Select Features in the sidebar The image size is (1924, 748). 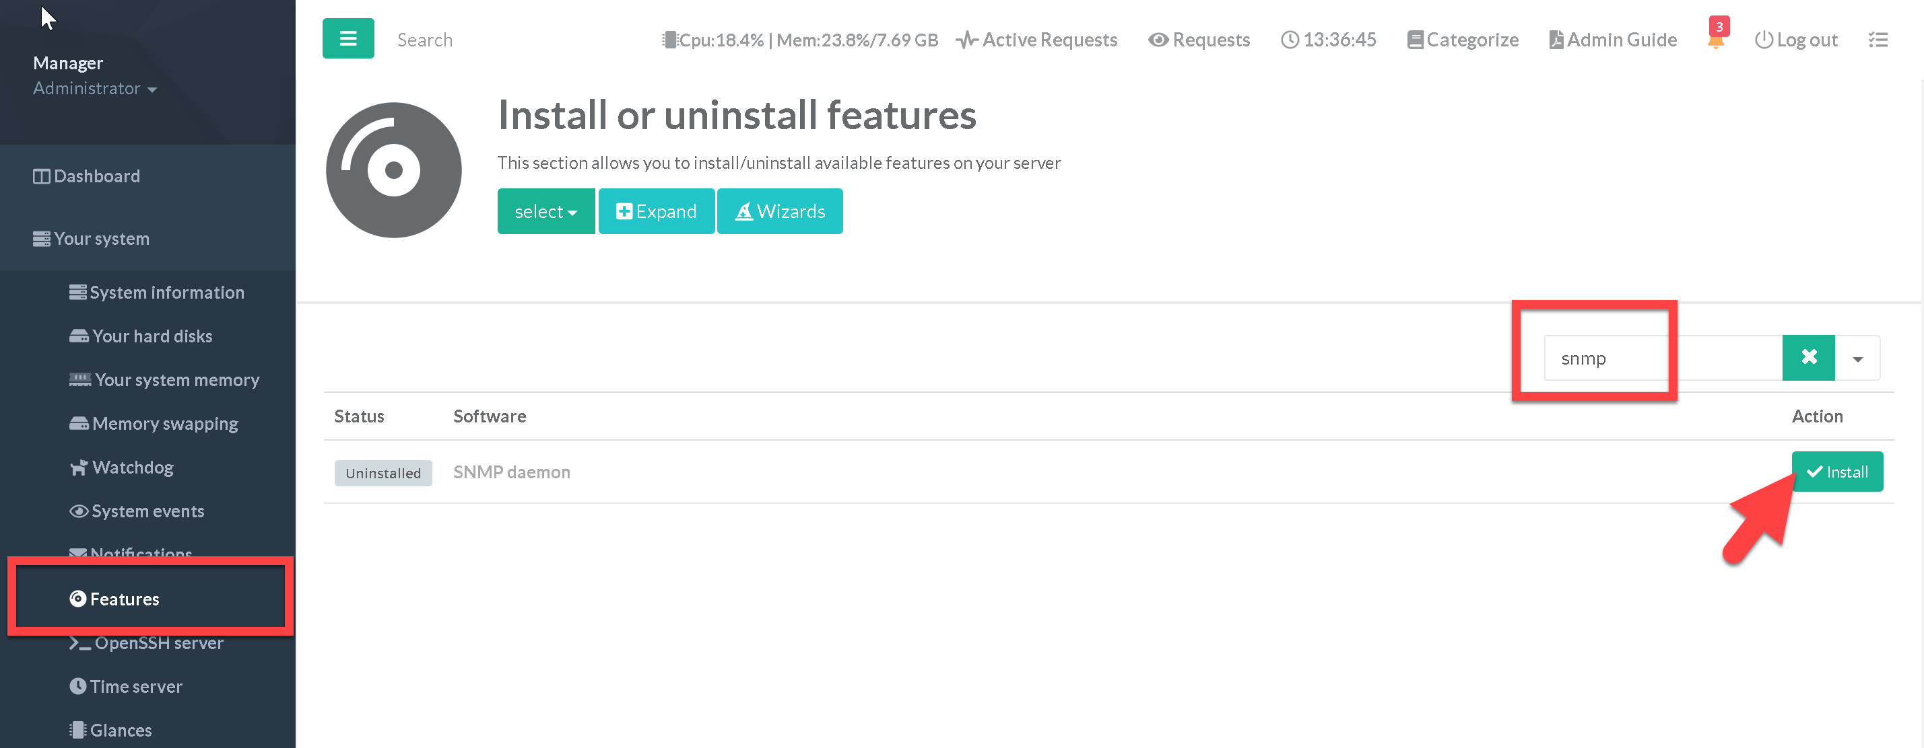coord(123,599)
